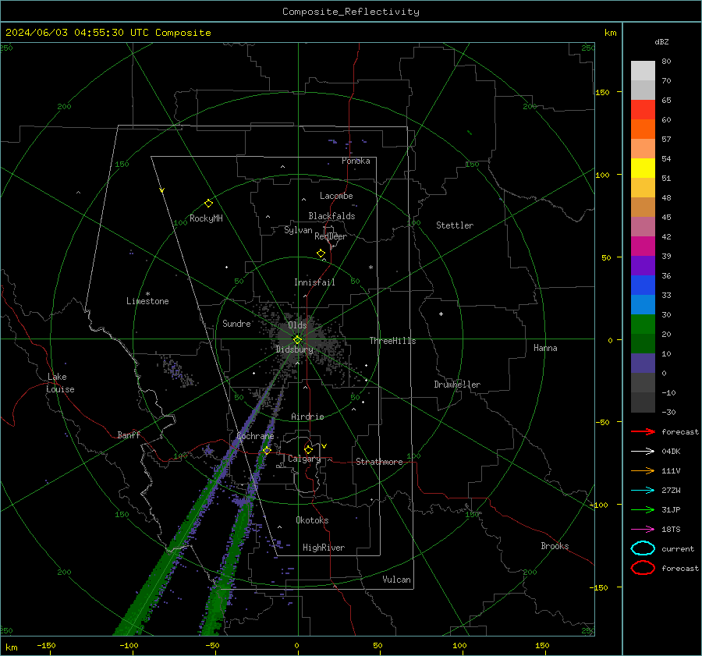
Task: Click the -100 tick on the bottom axis
Action: coord(129,646)
